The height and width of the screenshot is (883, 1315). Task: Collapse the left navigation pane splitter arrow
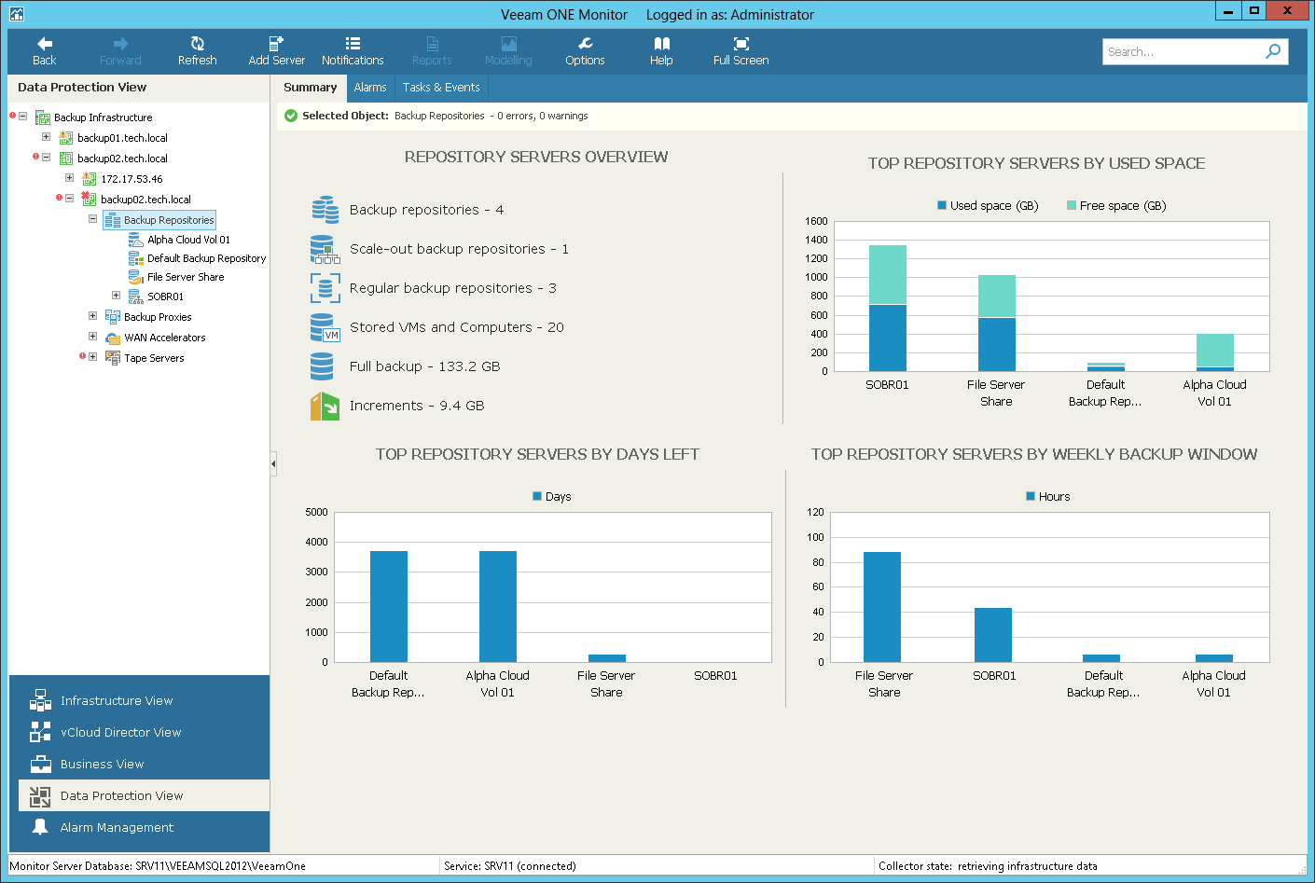273,463
